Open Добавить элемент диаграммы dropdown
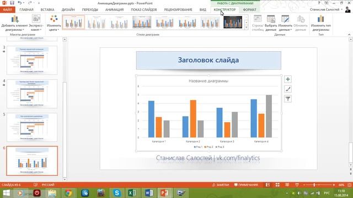The image size is (353, 198). pyautogui.click(x=15, y=23)
